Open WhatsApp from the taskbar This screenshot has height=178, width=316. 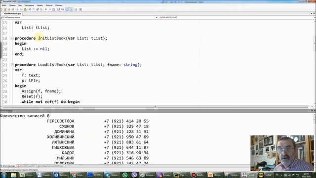125,175
